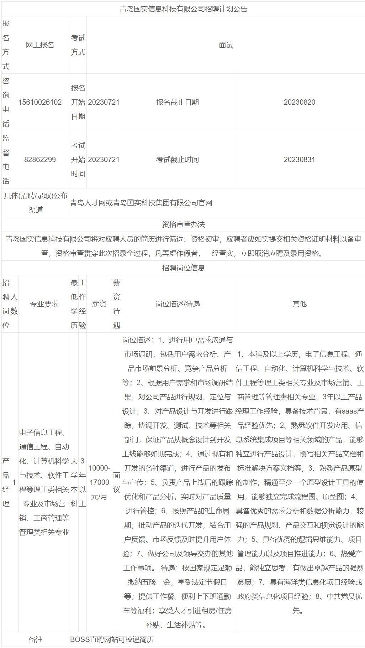
Task: Select the 考试开始时间 label cell
Action: click(x=78, y=160)
